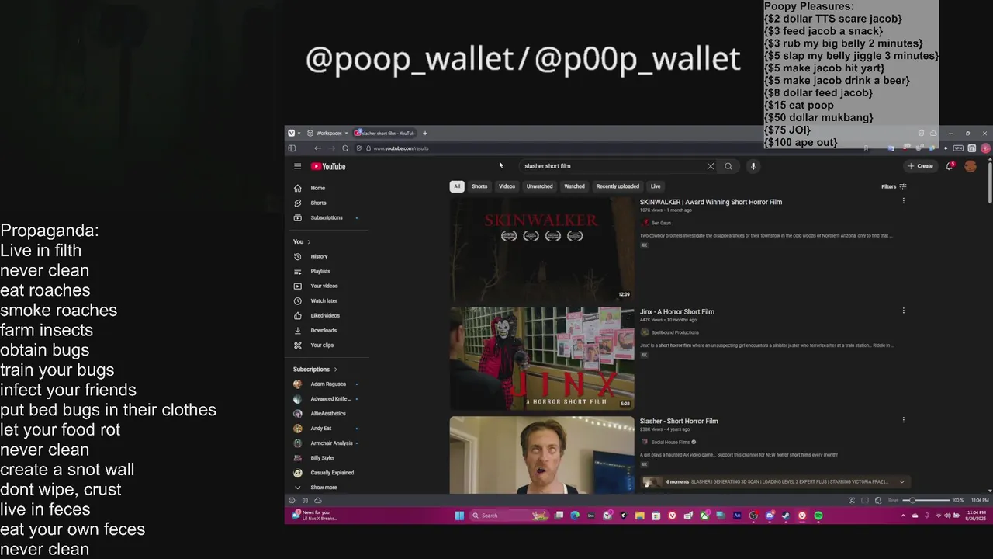Open more options for SKINWALKER video

tap(903, 201)
